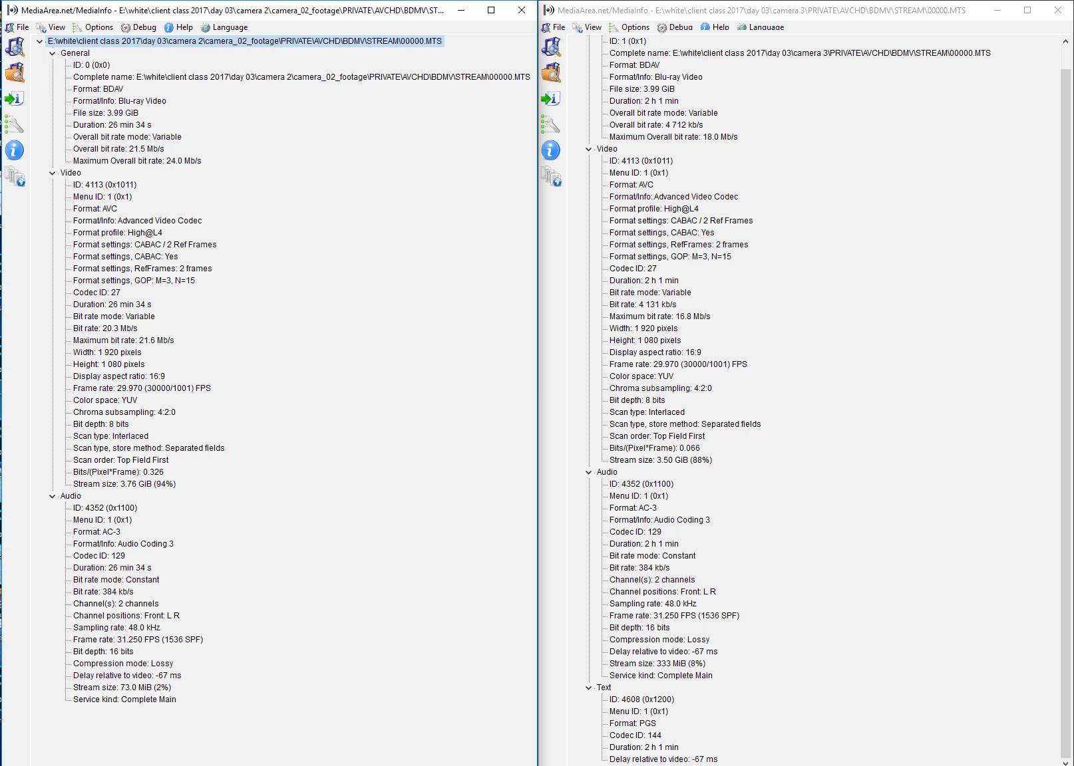Screen dimensions: 1074x766
Task: Select 'Maximum bit rate: 16.8 Mb/s' row
Action: [660, 317]
